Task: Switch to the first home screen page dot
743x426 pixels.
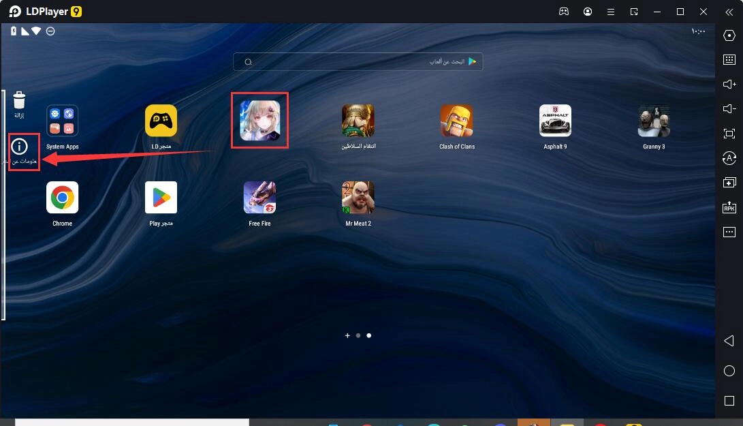Action: [x=358, y=335]
